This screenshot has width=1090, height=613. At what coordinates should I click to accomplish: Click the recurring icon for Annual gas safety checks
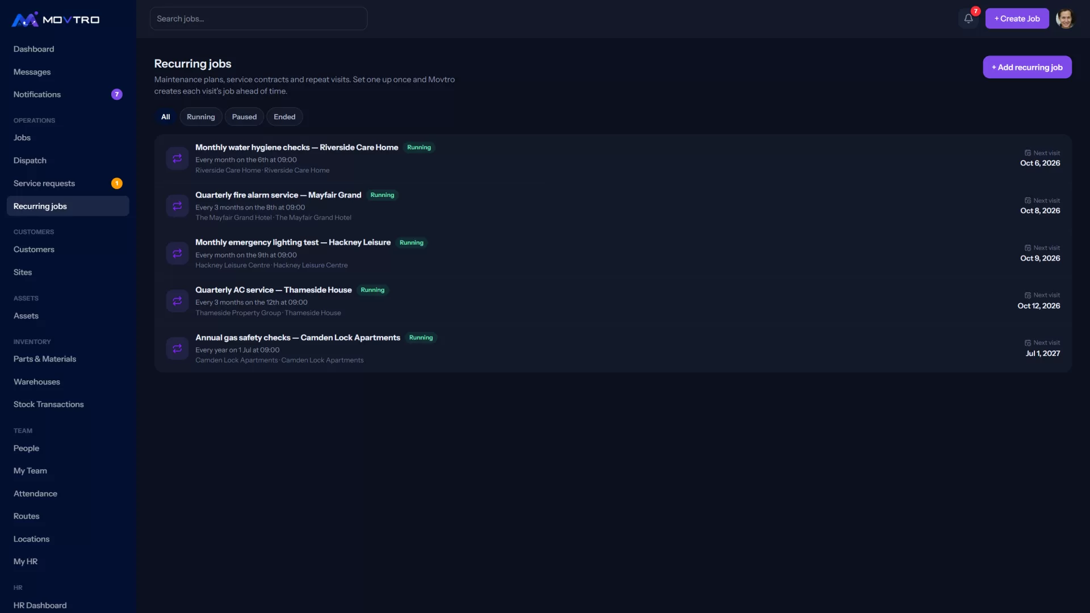tap(177, 349)
